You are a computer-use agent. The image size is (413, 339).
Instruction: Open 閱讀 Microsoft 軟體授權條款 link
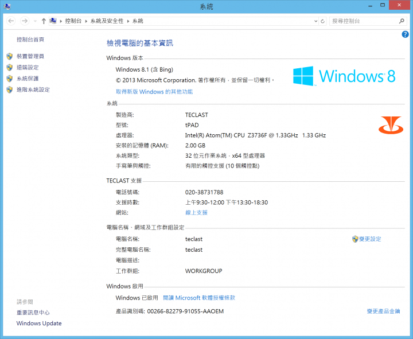click(x=199, y=298)
